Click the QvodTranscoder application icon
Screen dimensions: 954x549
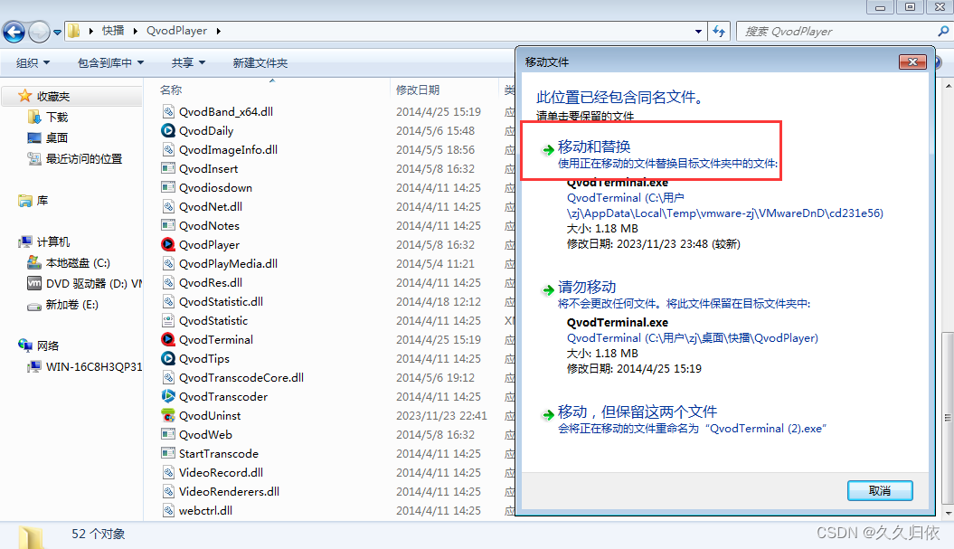(168, 396)
